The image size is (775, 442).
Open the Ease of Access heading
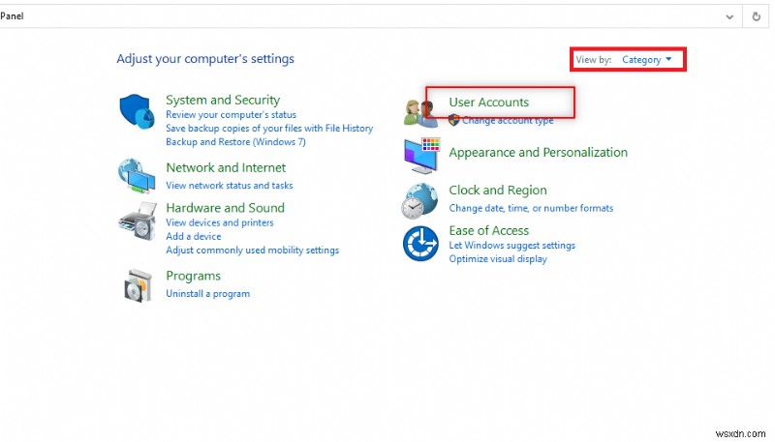point(489,231)
